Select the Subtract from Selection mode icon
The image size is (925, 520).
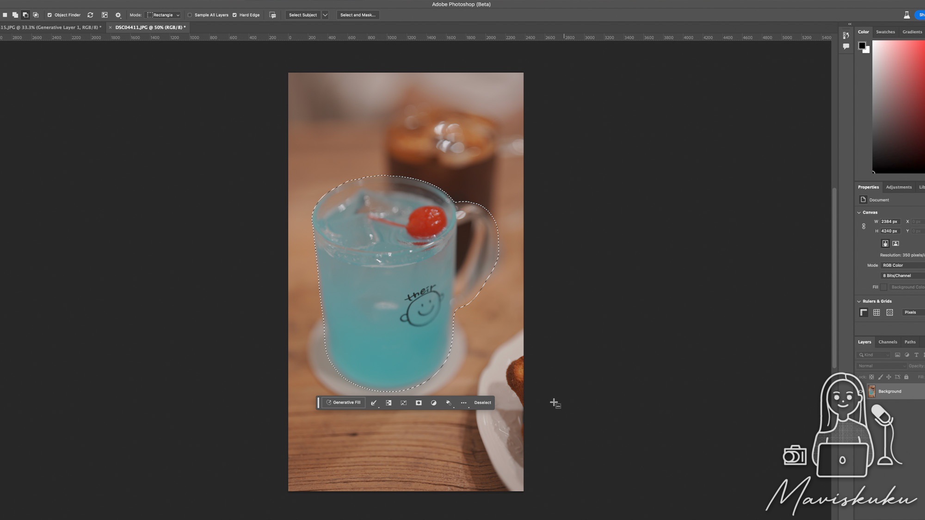pos(25,15)
